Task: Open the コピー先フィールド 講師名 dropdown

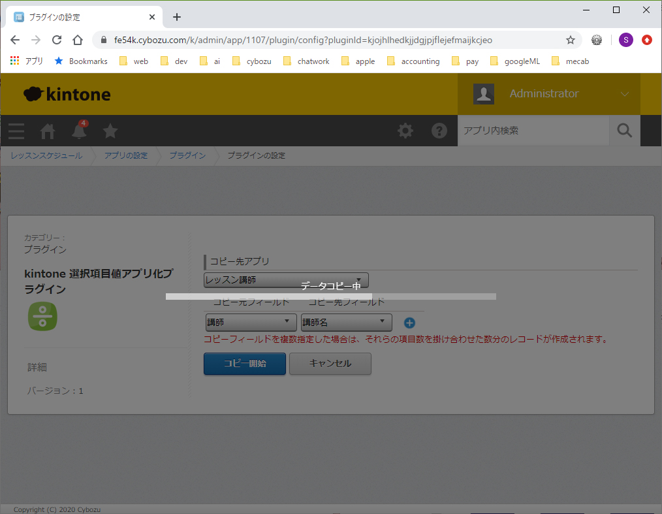Action: tap(346, 322)
